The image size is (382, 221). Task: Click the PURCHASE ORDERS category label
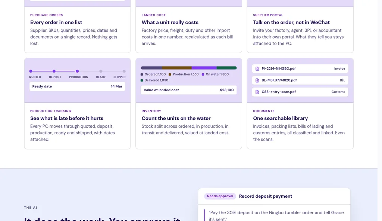pos(47,15)
